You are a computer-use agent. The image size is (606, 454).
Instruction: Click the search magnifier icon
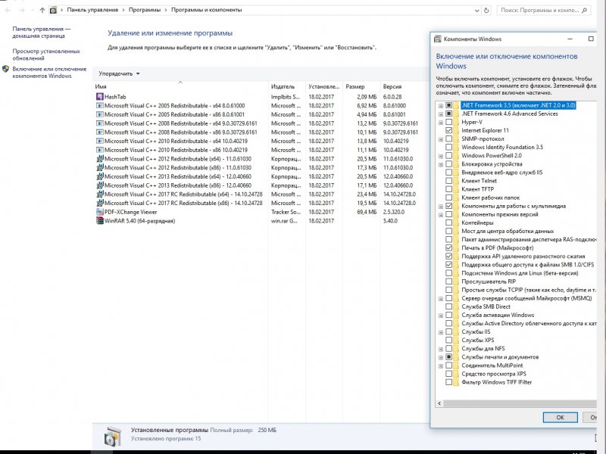584,11
